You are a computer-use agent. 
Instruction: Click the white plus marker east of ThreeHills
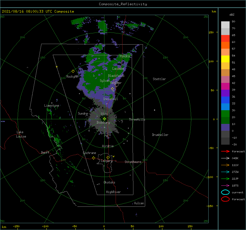pos(154,110)
